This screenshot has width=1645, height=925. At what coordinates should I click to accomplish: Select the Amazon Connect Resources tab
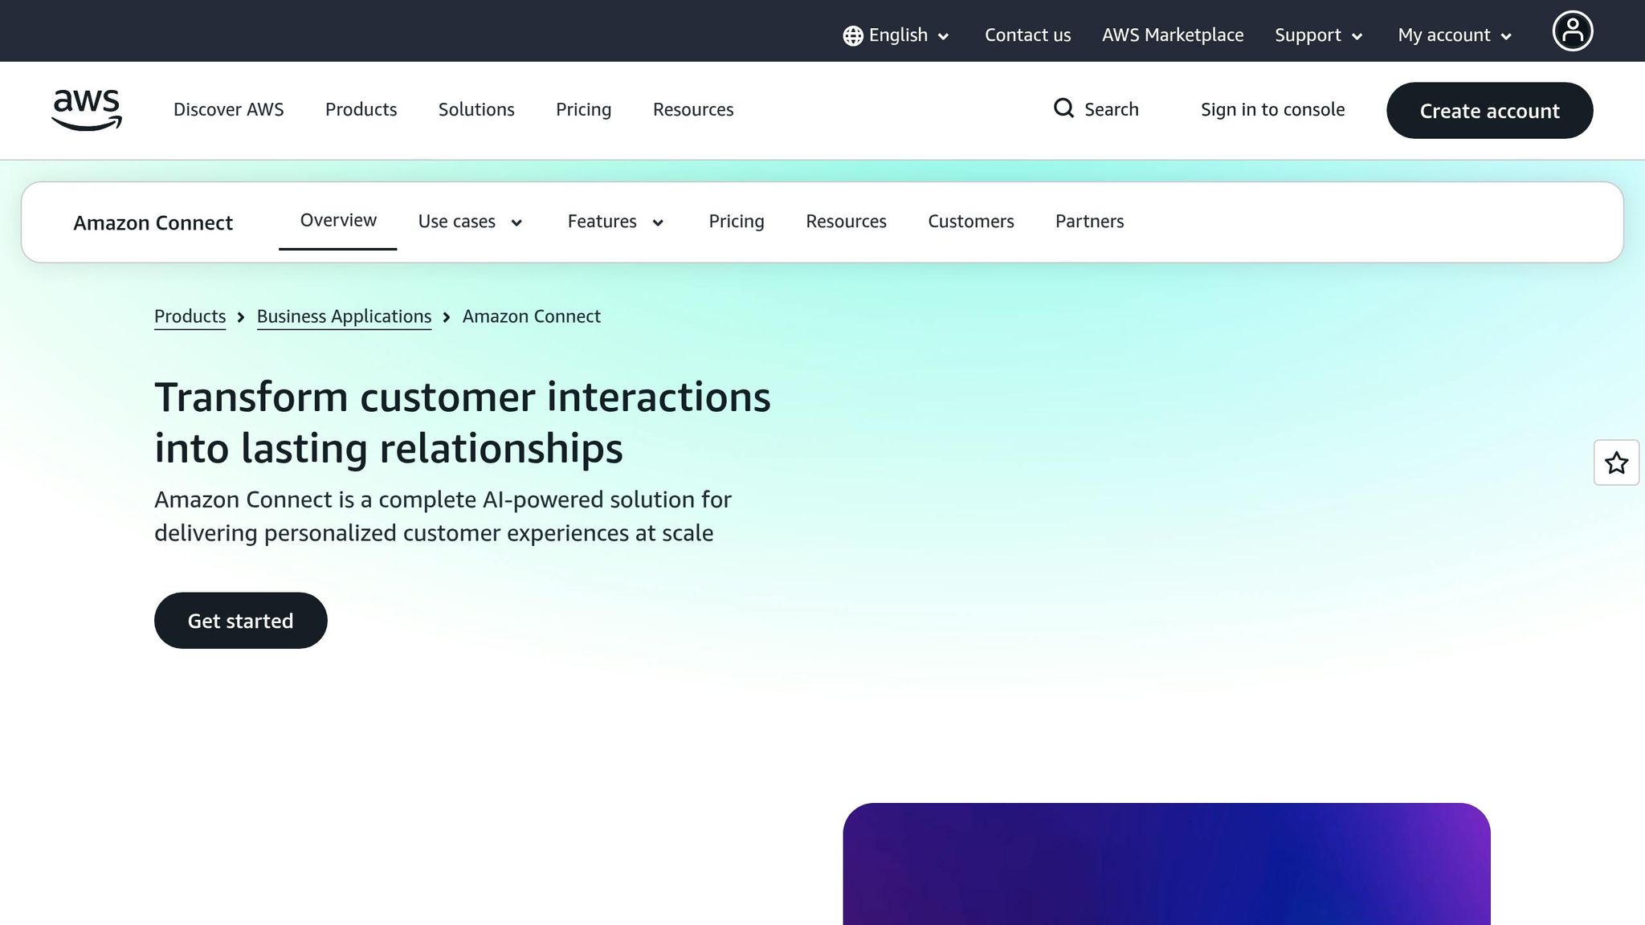[847, 222]
